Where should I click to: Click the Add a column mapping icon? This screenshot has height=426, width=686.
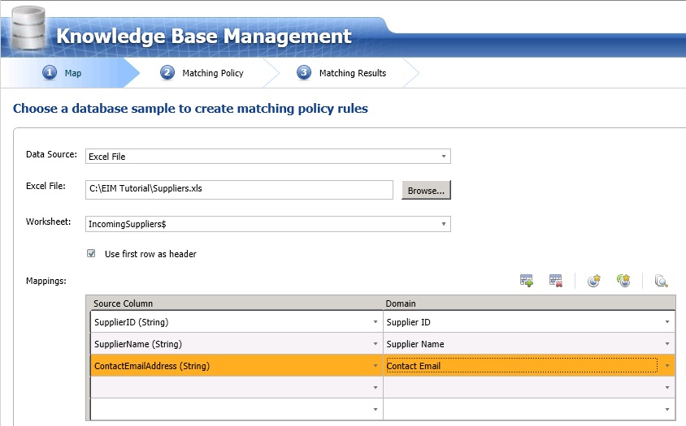pyautogui.click(x=527, y=281)
